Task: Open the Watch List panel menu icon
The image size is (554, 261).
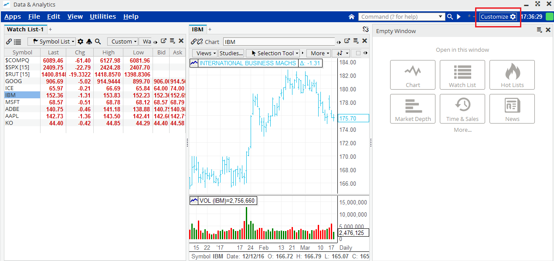Action: [x=173, y=41]
